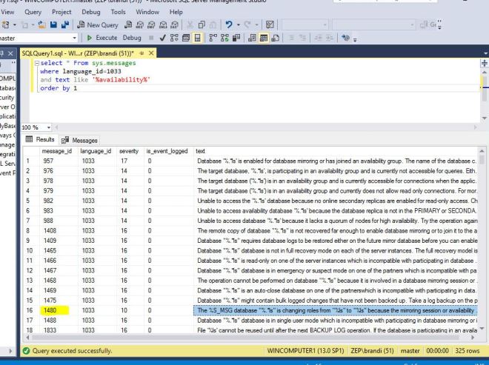489x365 pixels.
Task: Toggle pin on SQLQuery1.sql tab
Action: click(141, 53)
